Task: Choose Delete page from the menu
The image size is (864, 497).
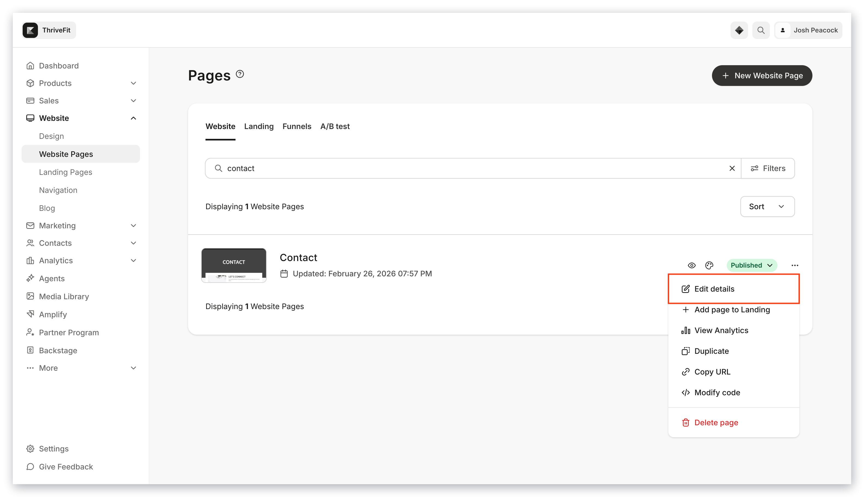Action: coord(734,423)
